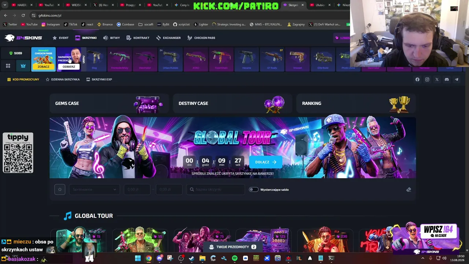Open the Event menu item
The width and height of the screenshot is (469, 264).
click(x=60, y=38)
